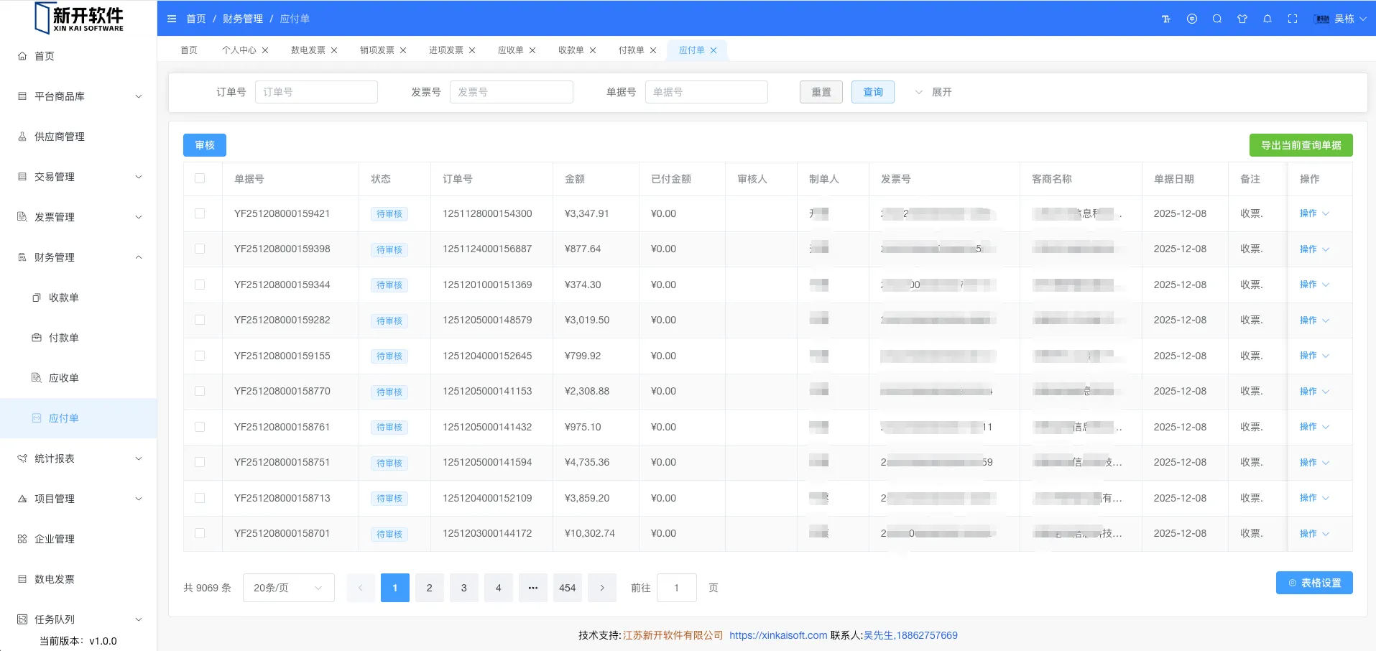
Task: Open the language switch icon
Action: [x=1192, y=19]
